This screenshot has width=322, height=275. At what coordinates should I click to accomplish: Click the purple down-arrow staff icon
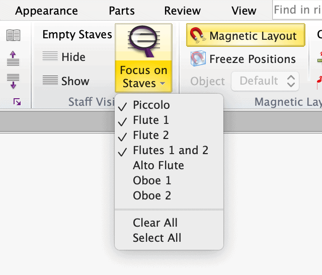pyautogui.click(x=13, y=81)
